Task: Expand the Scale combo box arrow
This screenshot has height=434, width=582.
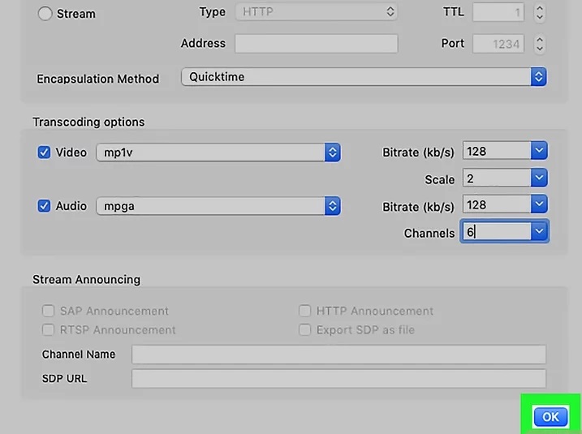Action: 539,178
